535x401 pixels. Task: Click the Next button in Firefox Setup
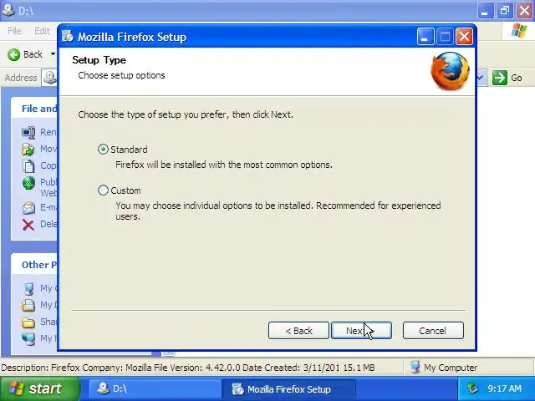[x=361, y=331]
